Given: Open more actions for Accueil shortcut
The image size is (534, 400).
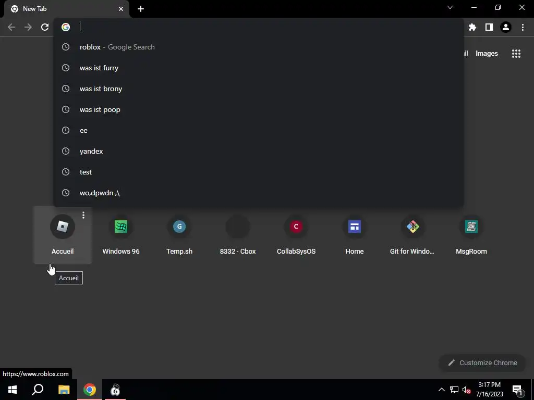Looking at the screenshot, I should point(83,215).
